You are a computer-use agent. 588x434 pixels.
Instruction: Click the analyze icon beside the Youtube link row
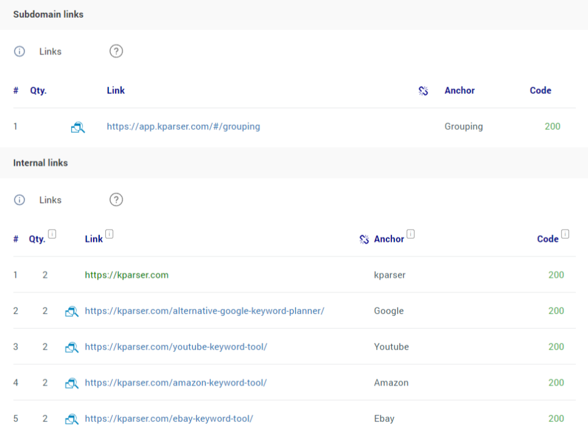pyautogui.click(x=72, y=346)
